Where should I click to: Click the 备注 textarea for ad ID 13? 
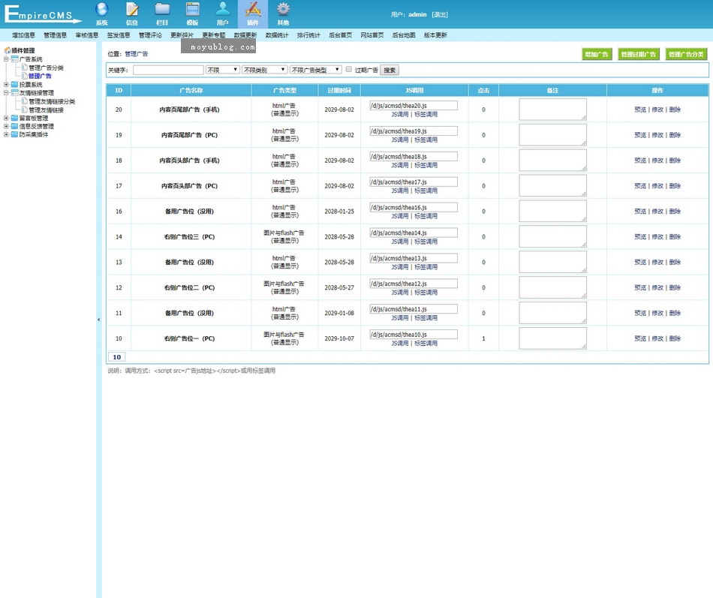coord(553,262)
